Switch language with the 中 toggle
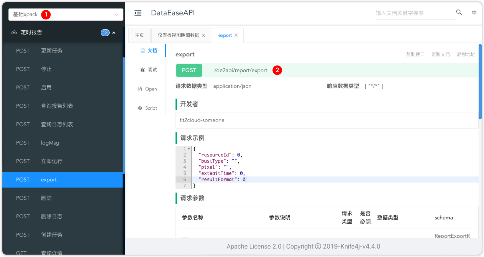 tap(474, 12)
